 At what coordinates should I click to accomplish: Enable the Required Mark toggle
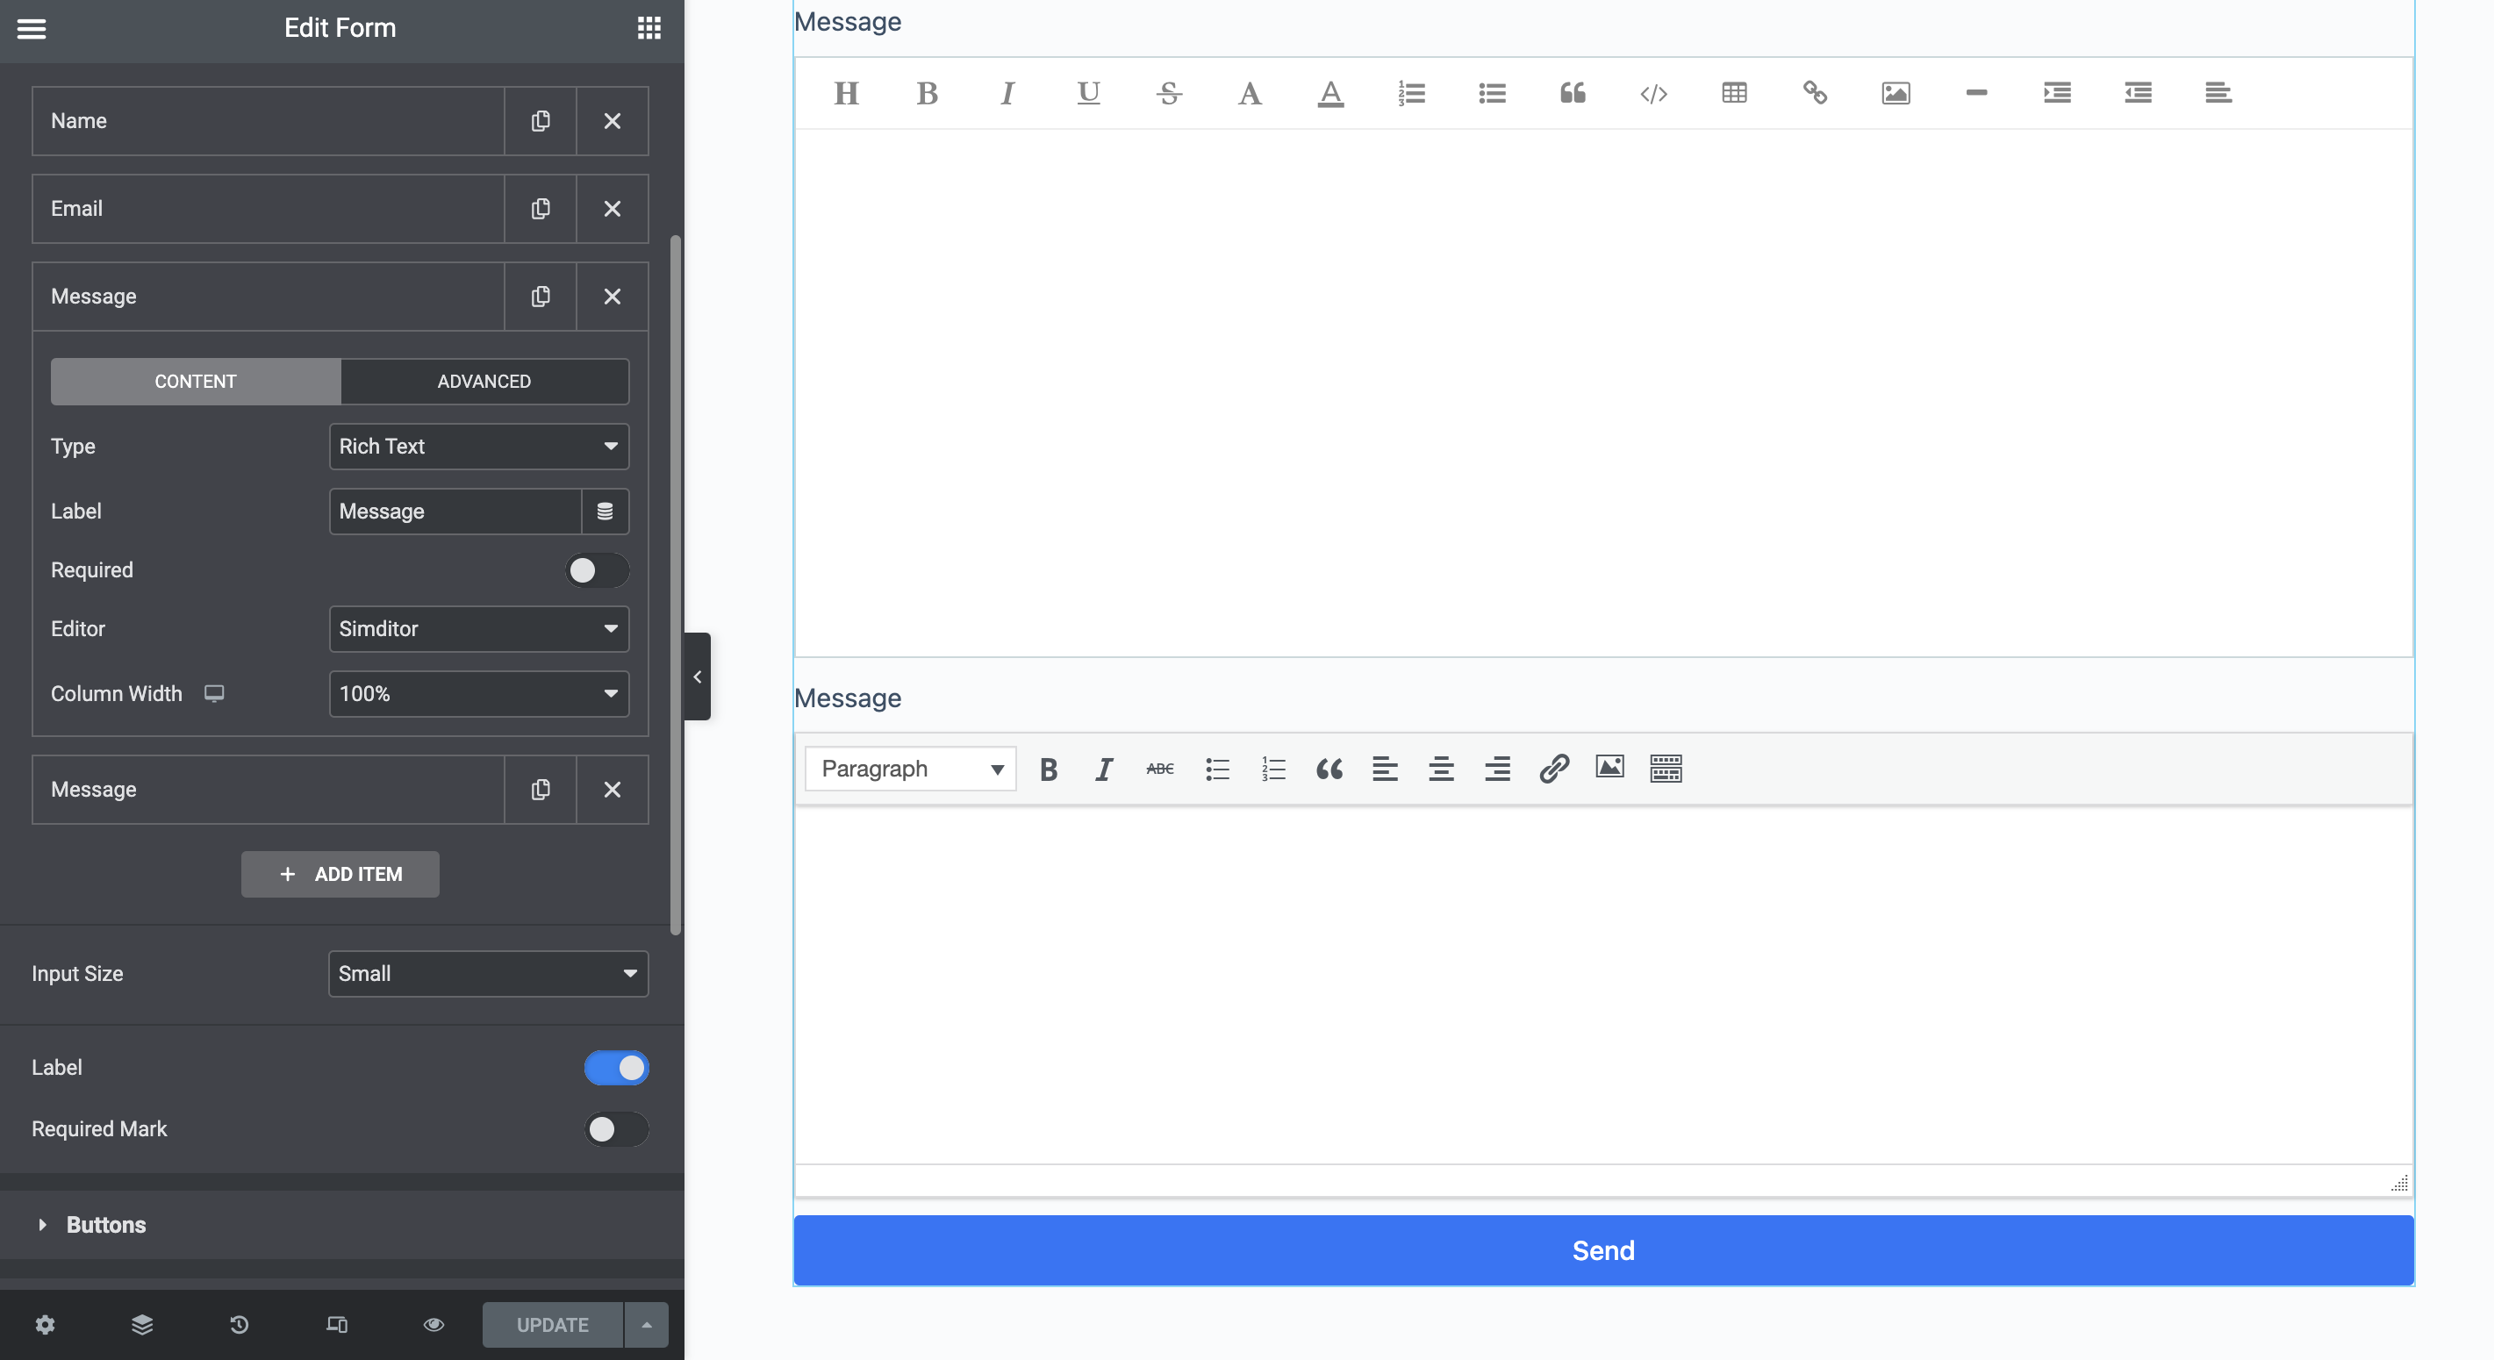point(616,1128)
